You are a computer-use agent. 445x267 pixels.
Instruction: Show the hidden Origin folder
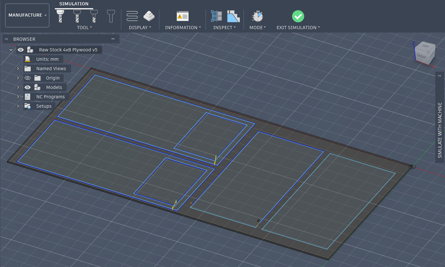(x=28, y=78)
